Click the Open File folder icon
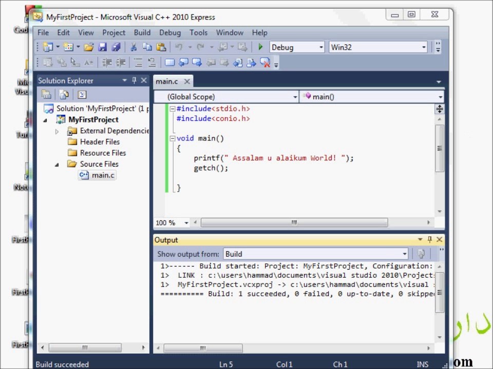The width and height of the screenshot is (493, 369). [89, 47]
